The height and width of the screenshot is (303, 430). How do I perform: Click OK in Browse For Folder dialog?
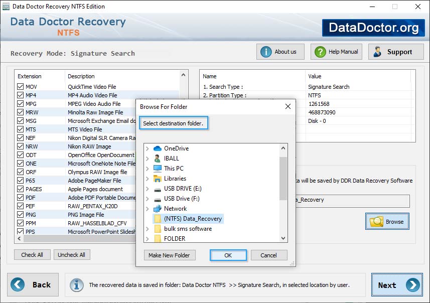click(x=228, y=255)
